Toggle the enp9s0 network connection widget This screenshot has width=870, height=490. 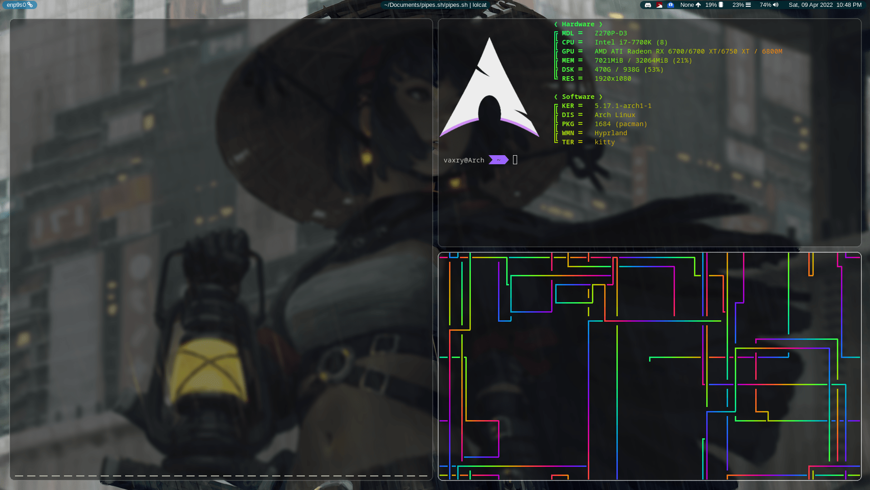tap(17, 5)
